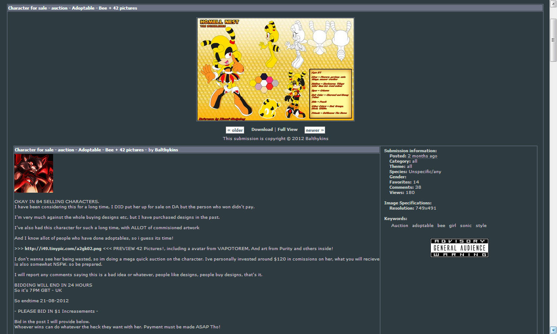Click the vertical scrollbar thumb
This screenshot has width=557, height=334.
coord(553,40)
